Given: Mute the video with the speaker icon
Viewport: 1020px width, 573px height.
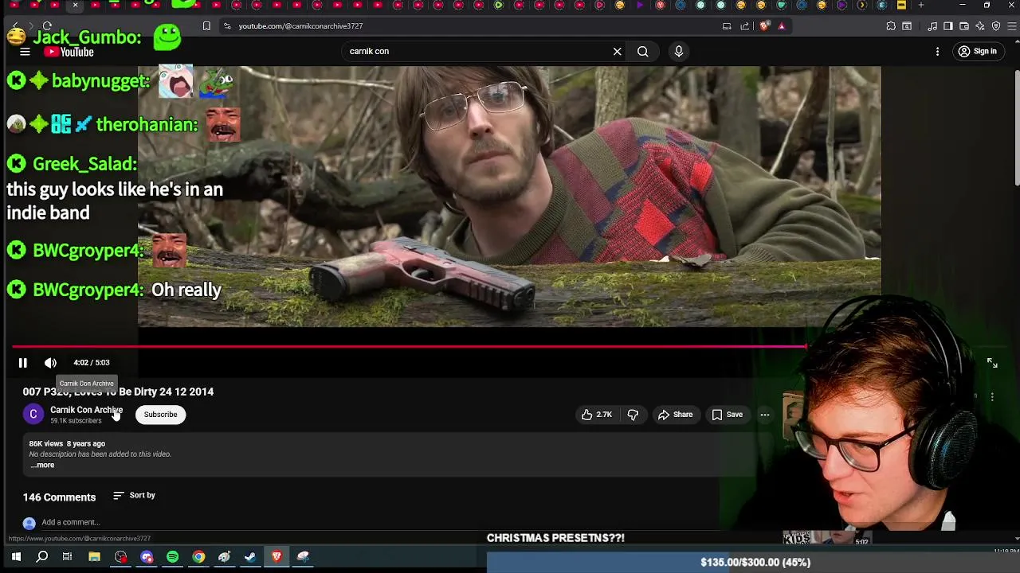Looking at the screenshot, I should (x=50, y=363).
